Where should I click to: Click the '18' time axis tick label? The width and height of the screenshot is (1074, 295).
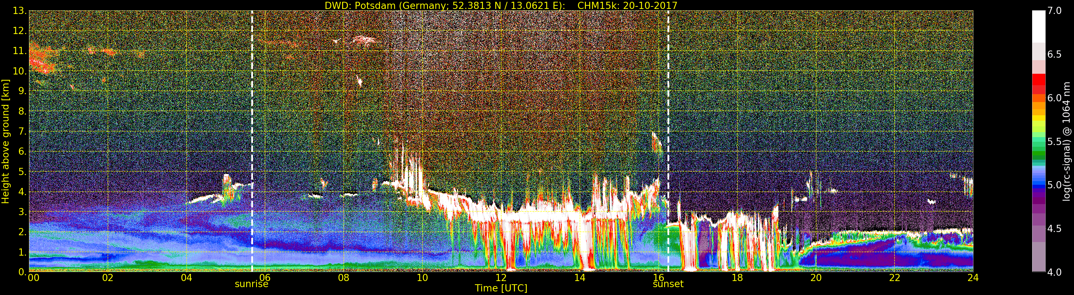click(737, 277)
